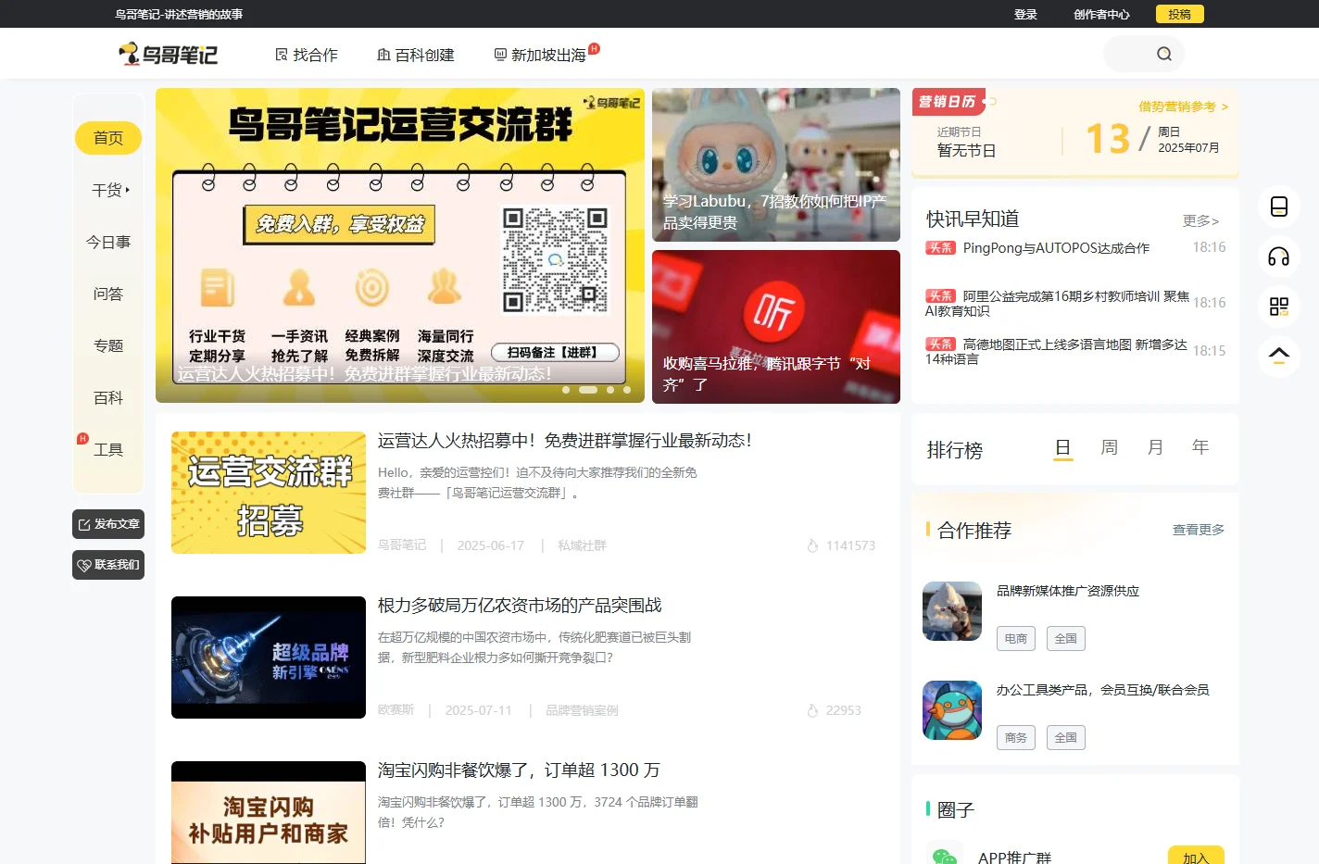
Task: Open 更多> in 快讯早知道
Action: 1200,220
